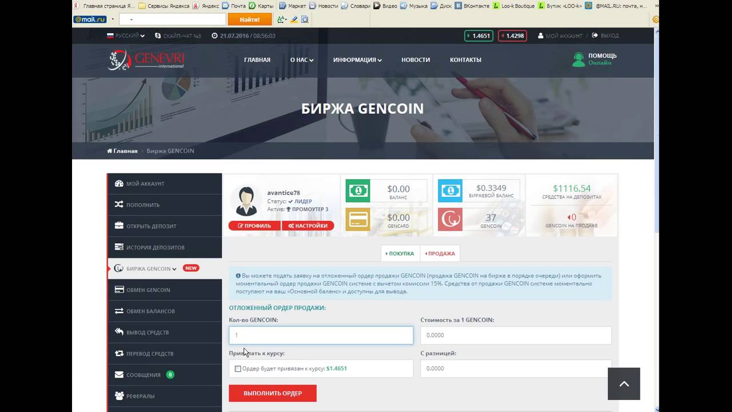Click the red GENCOIN logo icon tile
Screen dimensions: 732x412
[450, 219]
